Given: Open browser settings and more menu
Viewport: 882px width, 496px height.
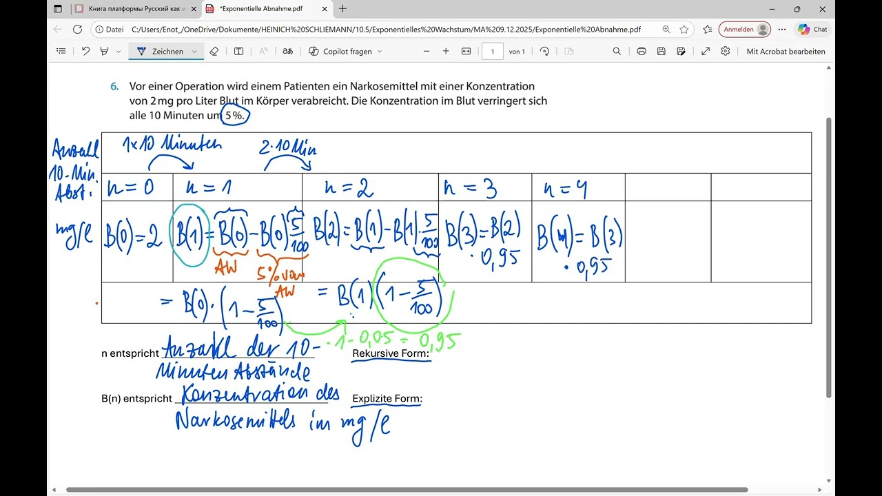Looking at the screenshot, I should click(x=781, y=30).
